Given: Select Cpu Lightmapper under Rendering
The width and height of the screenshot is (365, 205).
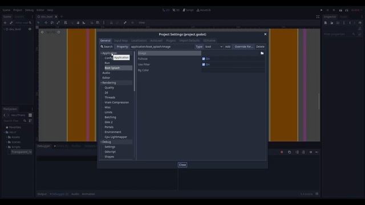Looking at the screenshot, I should [116, 137].
